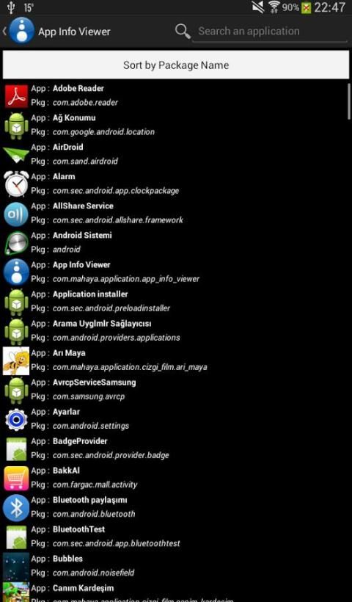Click the Sort by Package Name button
Viewport: 352px width, 602px height.
click(x=176, y=65)
